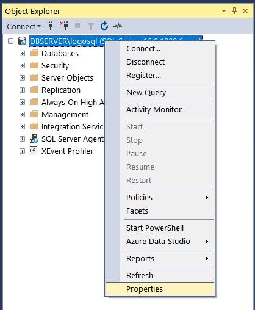The height and width of the screenshot is (310, 255).
Task: Click the SQL Server Agent icon
Action: (34, 139)
